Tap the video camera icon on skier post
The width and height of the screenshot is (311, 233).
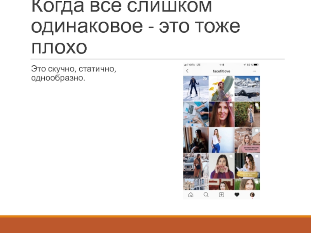[205, 79]
